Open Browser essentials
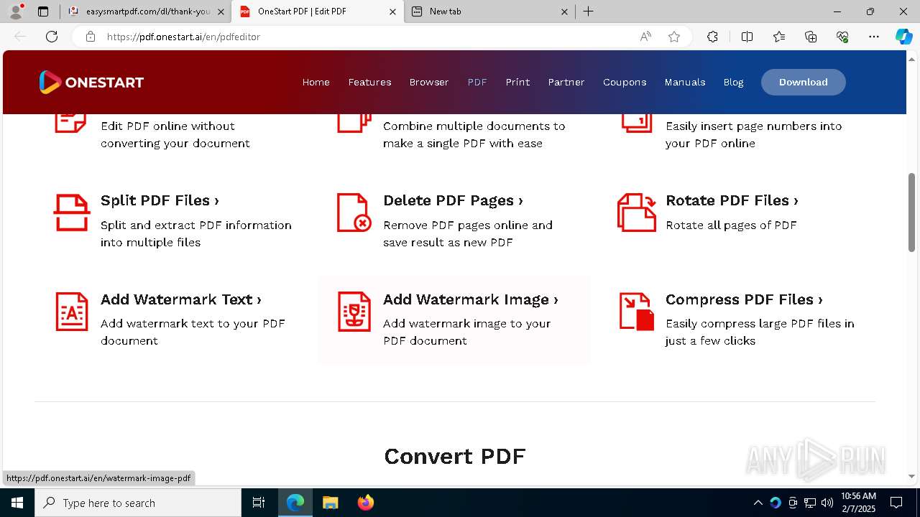This screenshot has height=517, width=920. (842, 37)
